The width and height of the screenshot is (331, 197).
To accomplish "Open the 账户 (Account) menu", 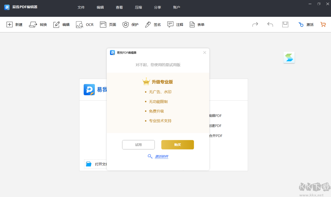I will pyautogui.click(x=177, y=7).
